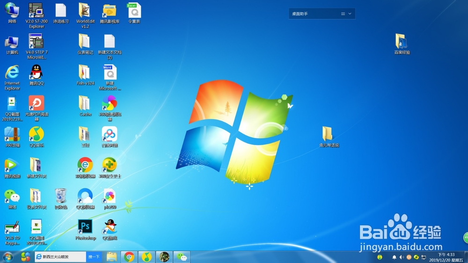Open the volume speaker tray icon
This screenshot has width=468, height=263.
pyautogui.click(x=402, y=257)
